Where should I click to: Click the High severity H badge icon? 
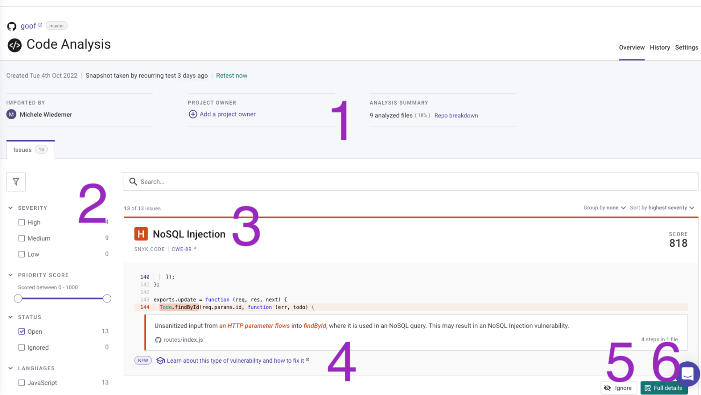(141, 234)
